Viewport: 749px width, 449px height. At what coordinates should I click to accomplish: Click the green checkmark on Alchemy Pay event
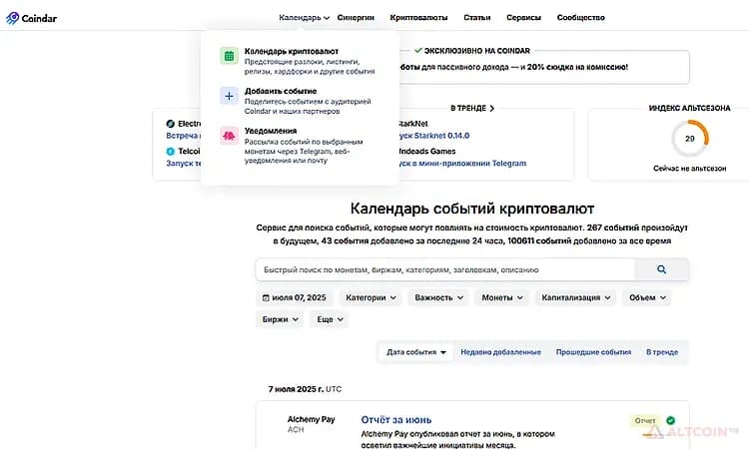(671, 420)
